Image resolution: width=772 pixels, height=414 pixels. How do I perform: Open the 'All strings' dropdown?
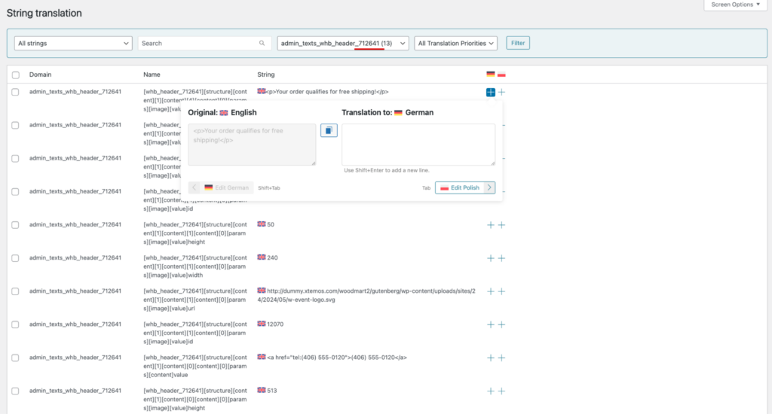pyautogui.click(x=73, y=43)
